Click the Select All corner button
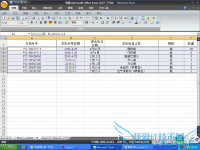200x150 pixels. 4,38
